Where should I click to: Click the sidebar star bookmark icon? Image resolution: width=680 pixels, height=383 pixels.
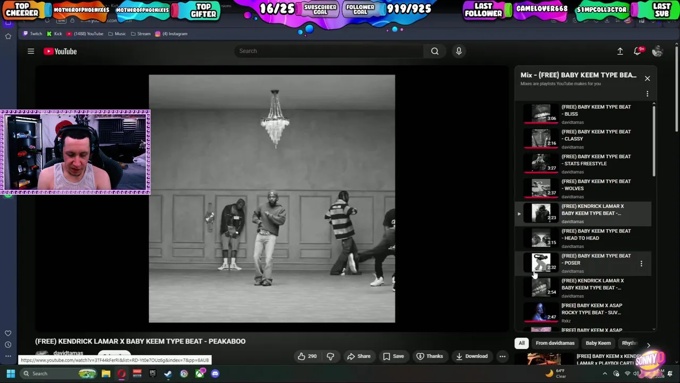[8, 36]
